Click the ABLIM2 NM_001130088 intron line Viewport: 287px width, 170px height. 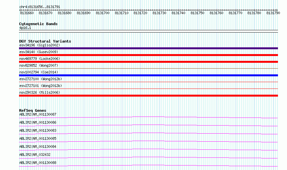point(148,165)
